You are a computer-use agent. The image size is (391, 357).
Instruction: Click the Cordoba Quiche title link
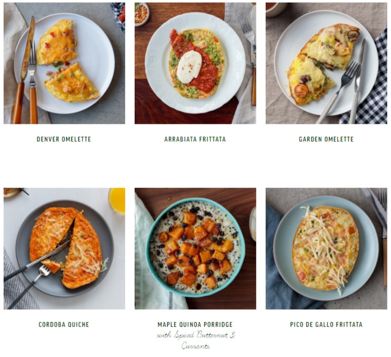point(64,324)
